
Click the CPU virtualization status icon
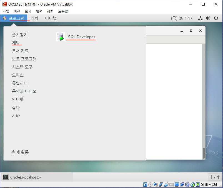tap(187, 185)
